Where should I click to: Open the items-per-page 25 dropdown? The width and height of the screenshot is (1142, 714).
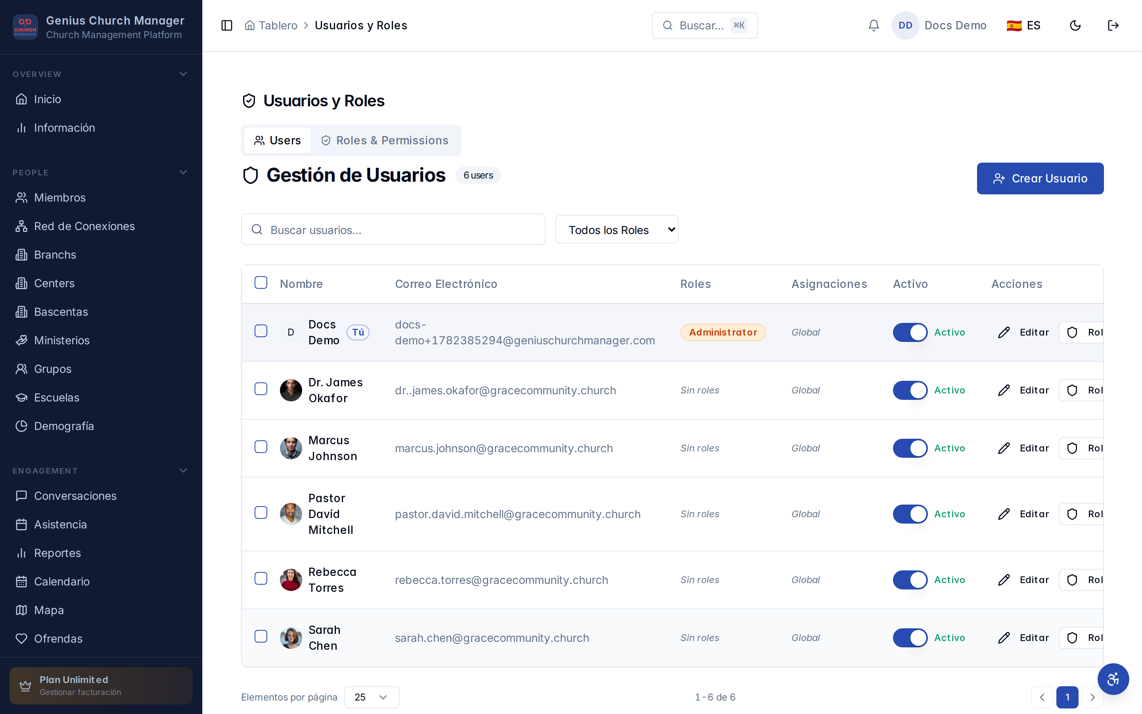tap(372, 697)
